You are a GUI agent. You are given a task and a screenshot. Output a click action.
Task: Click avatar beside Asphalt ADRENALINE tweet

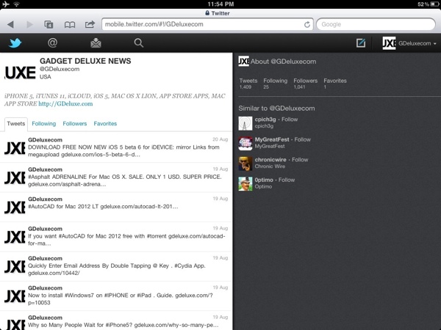click(x=15, y=178)
